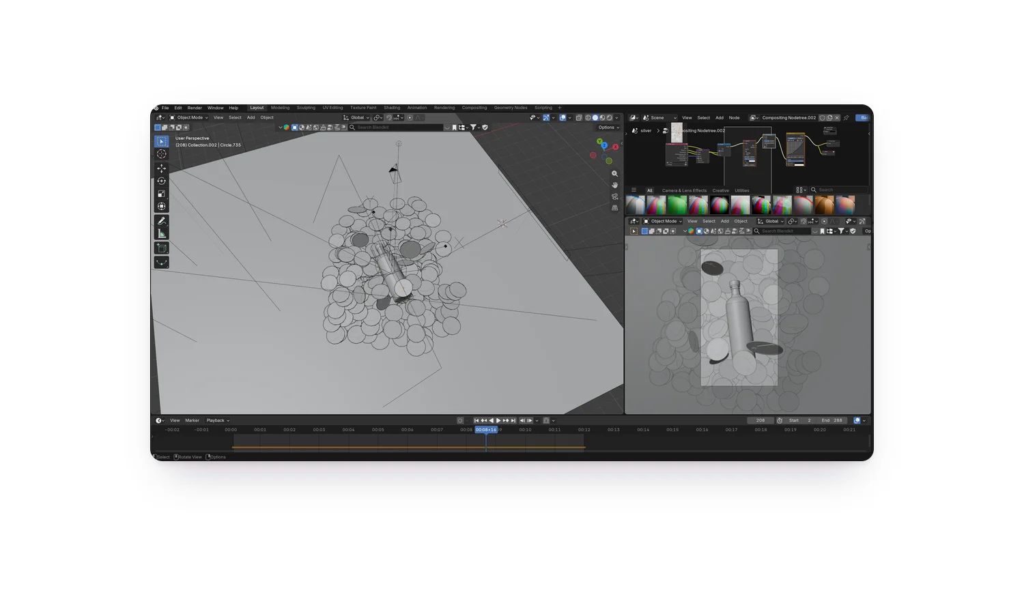Open display size dropdown in asset shelf
The width and height of the screenshot is (1024, 614).
801,190
